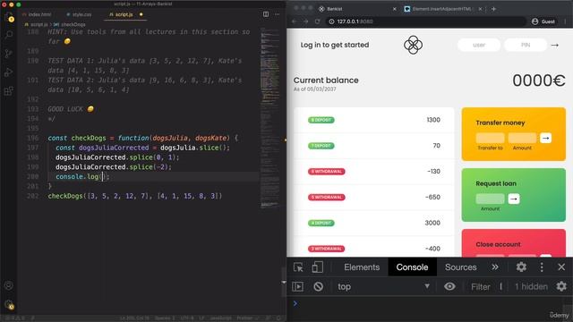573x322 pixels.
Task: Clear the console with the clear icon
Action: (x=318, y=286)
